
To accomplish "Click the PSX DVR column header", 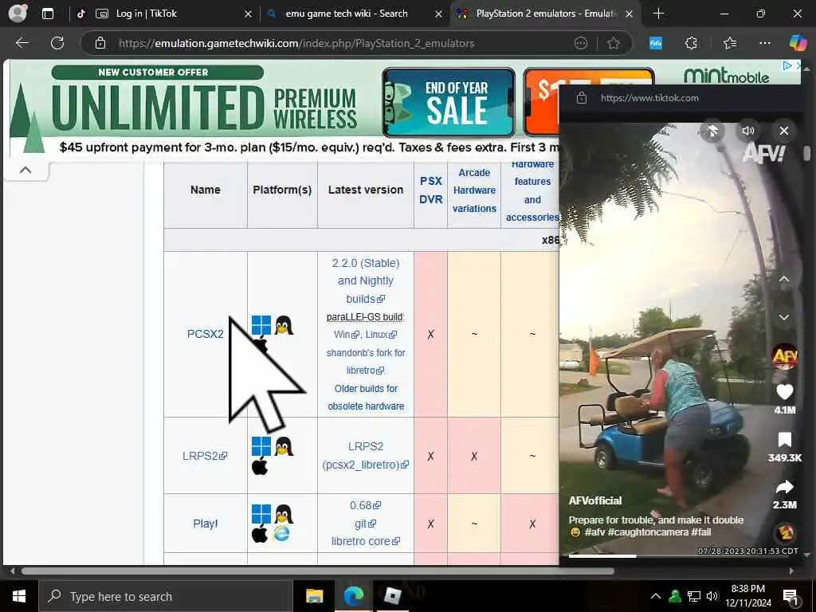I will (x=431, y=190).
